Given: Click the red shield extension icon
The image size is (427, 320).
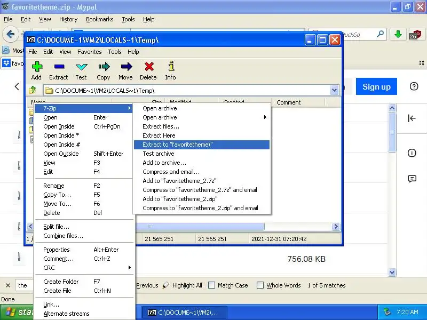Looking at the screenshot, I should pos(415,35).
